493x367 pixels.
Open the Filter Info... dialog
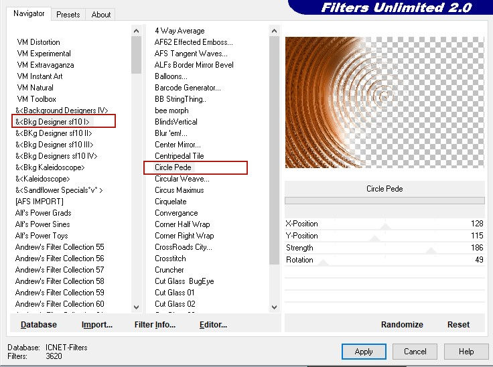155,325
